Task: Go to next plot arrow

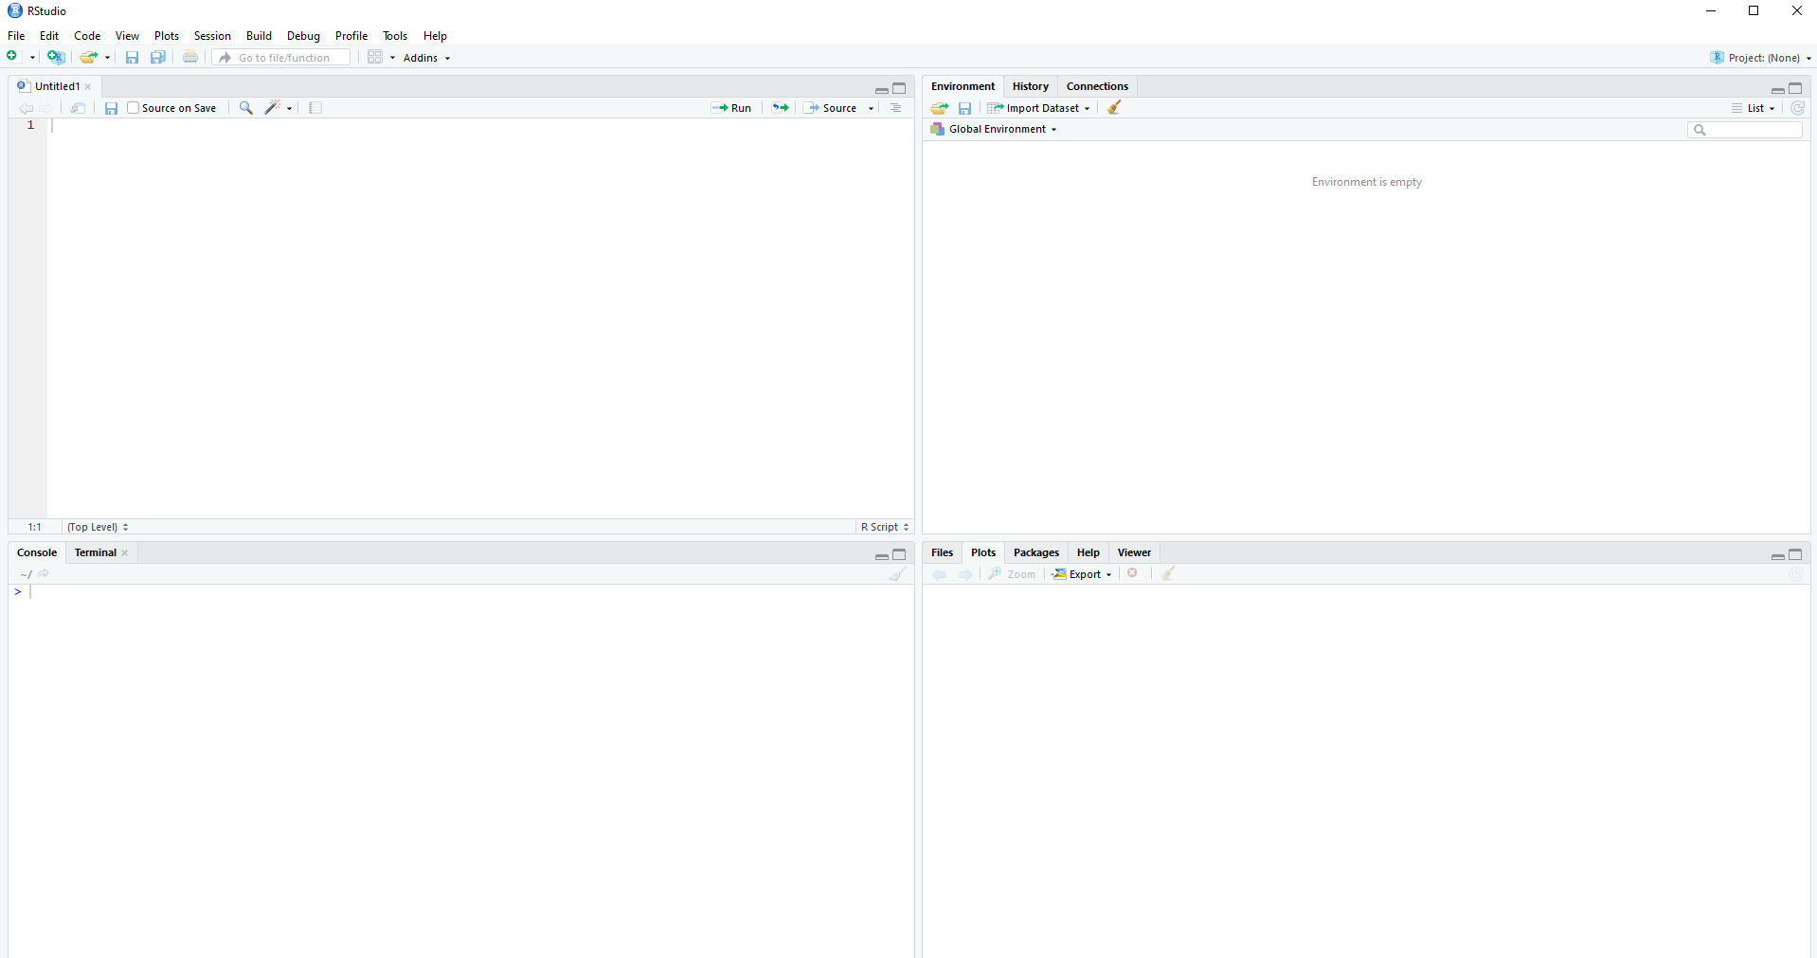Action: point(965,574)
